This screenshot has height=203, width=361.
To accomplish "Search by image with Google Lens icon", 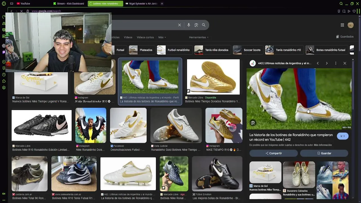I will click(x=196, y=25).
